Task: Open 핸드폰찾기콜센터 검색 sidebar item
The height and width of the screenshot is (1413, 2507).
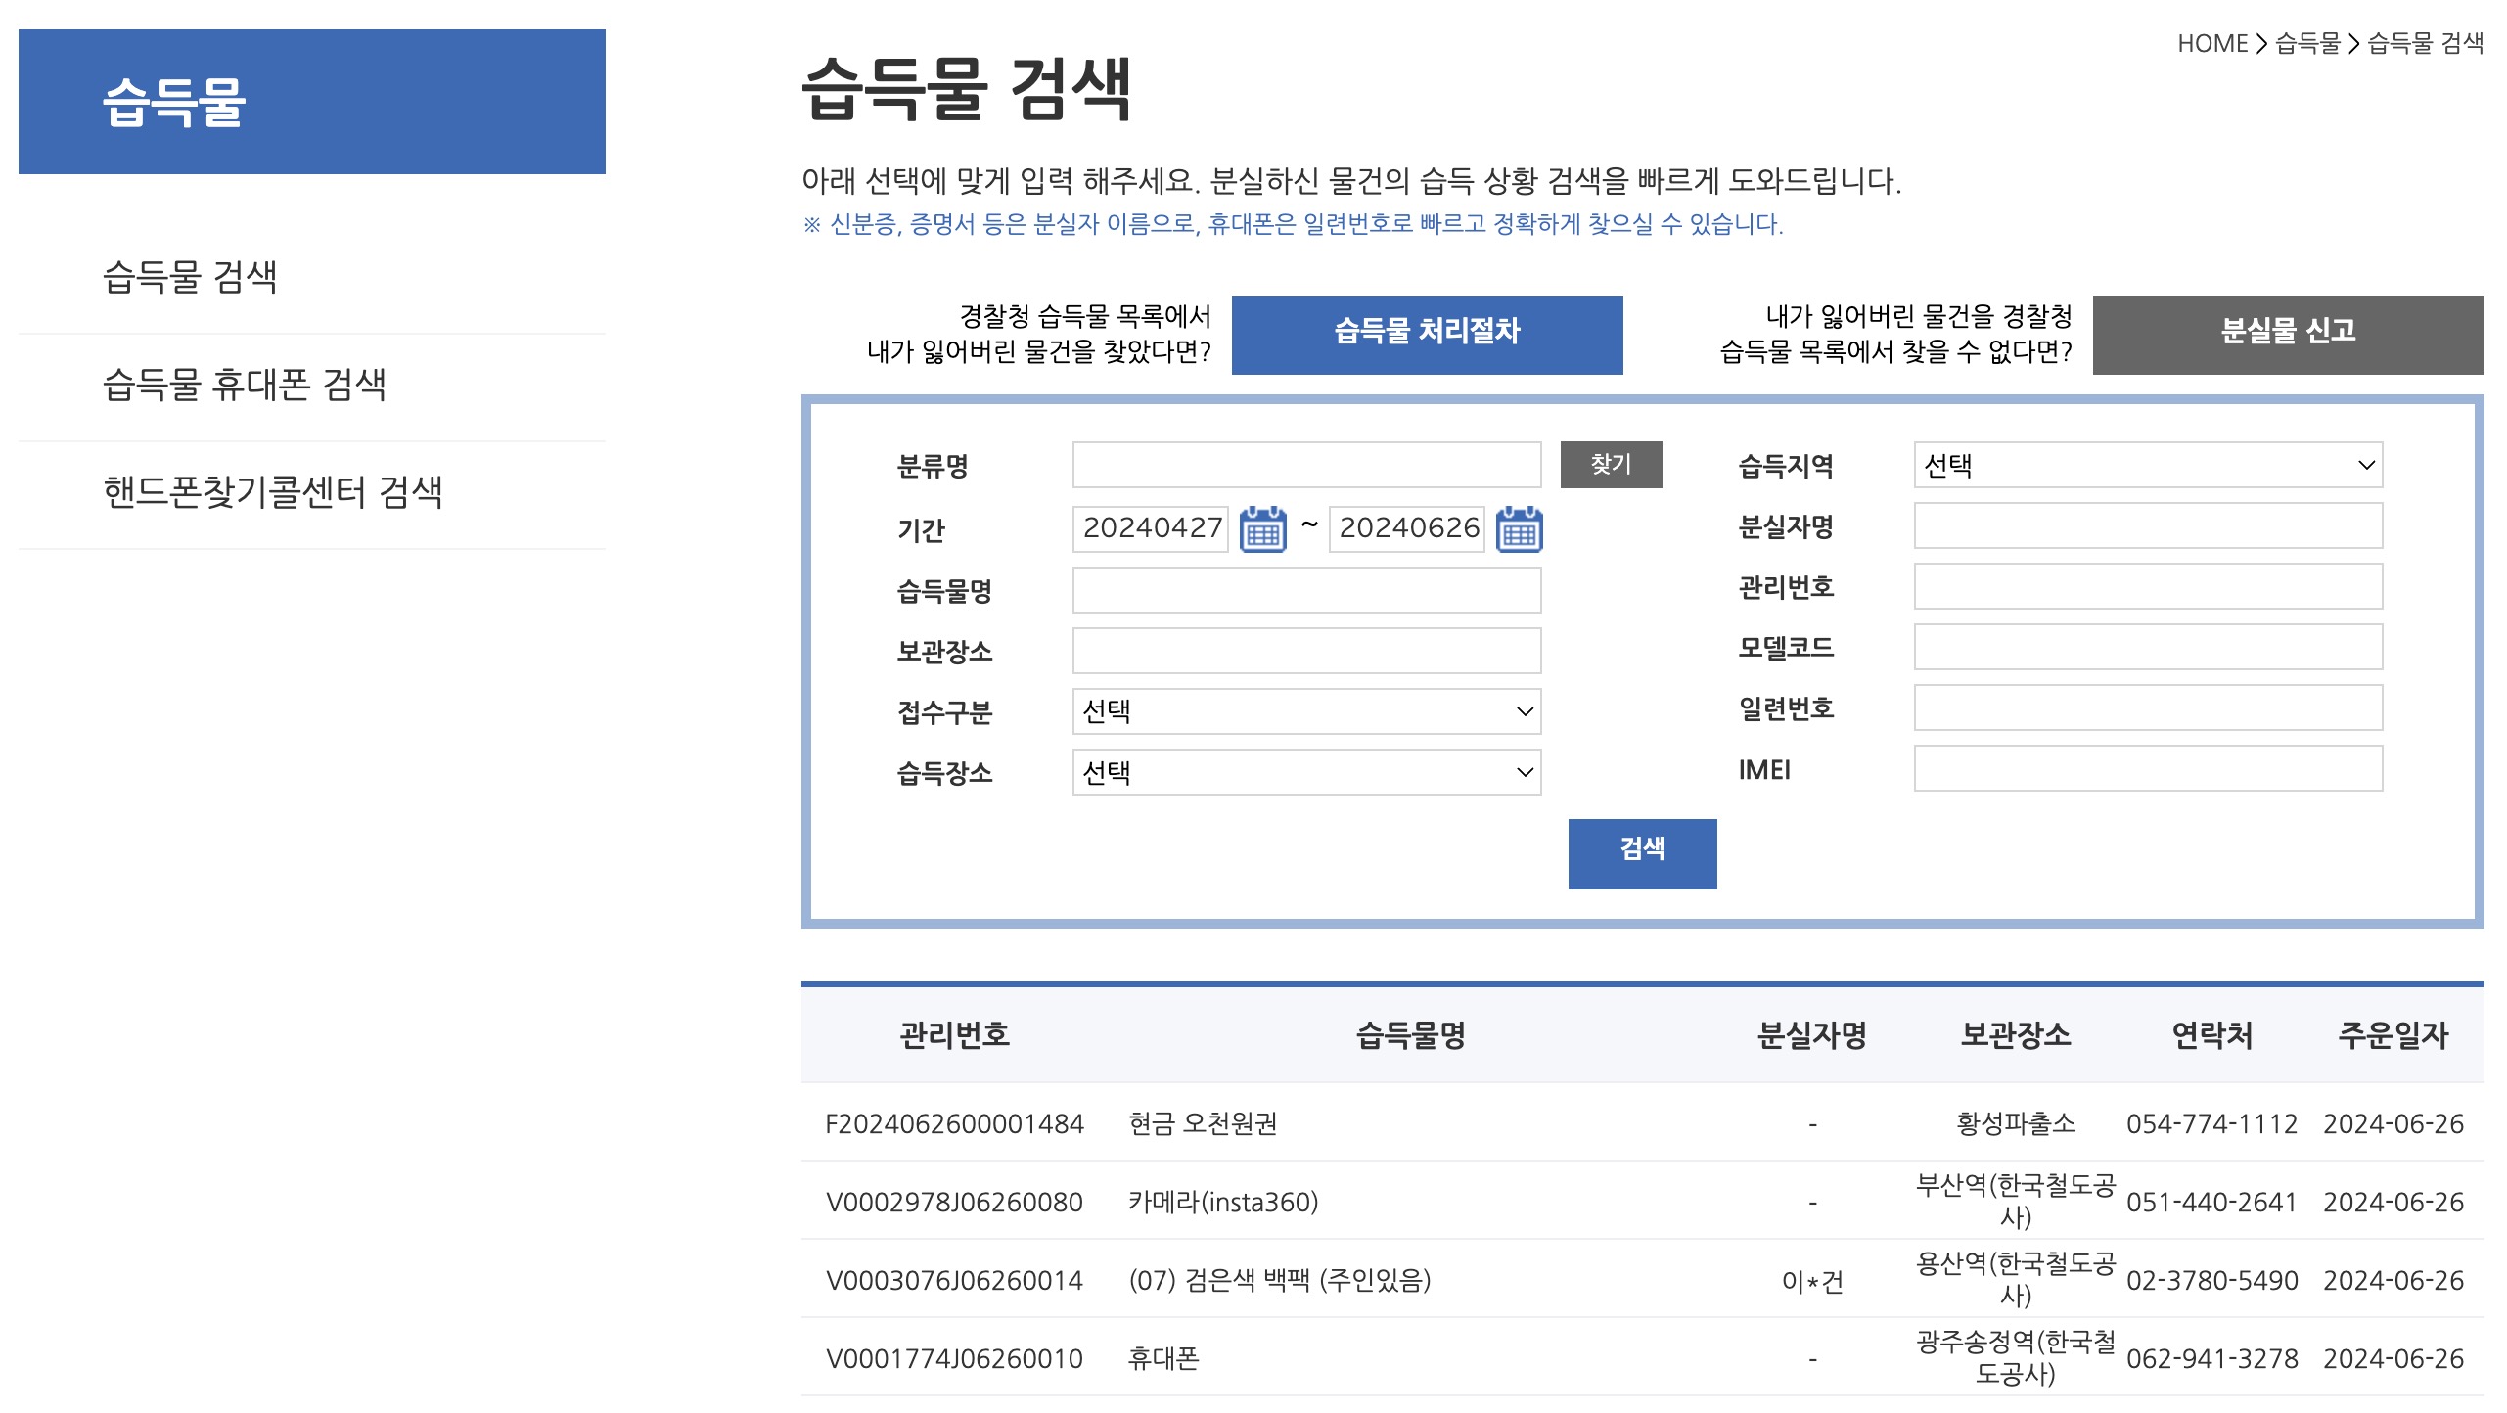Action: [273, 493]
